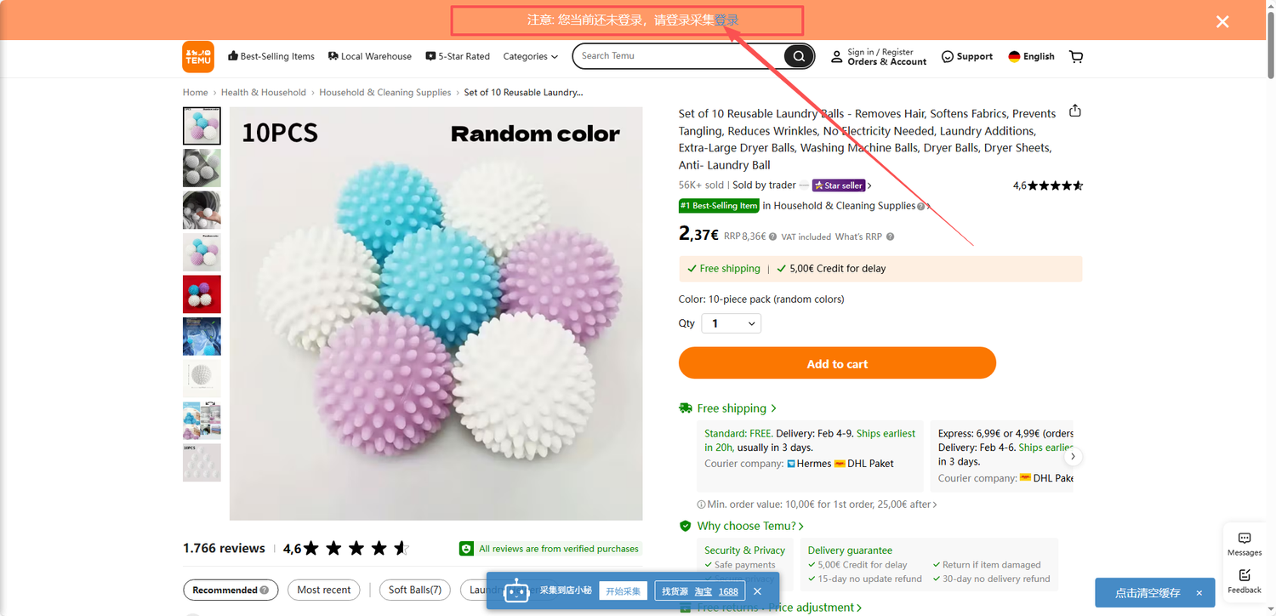Open Best-Selling Items nav link
The image size is (1276, 616).
click(x=271, y=57)
